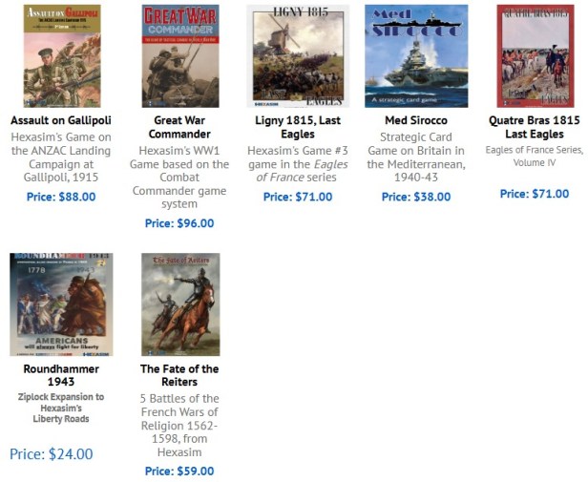Open The Fate of the Reiters cover
Image resolution: width=588 pixels, height=482 pixels.
point(180,304)
